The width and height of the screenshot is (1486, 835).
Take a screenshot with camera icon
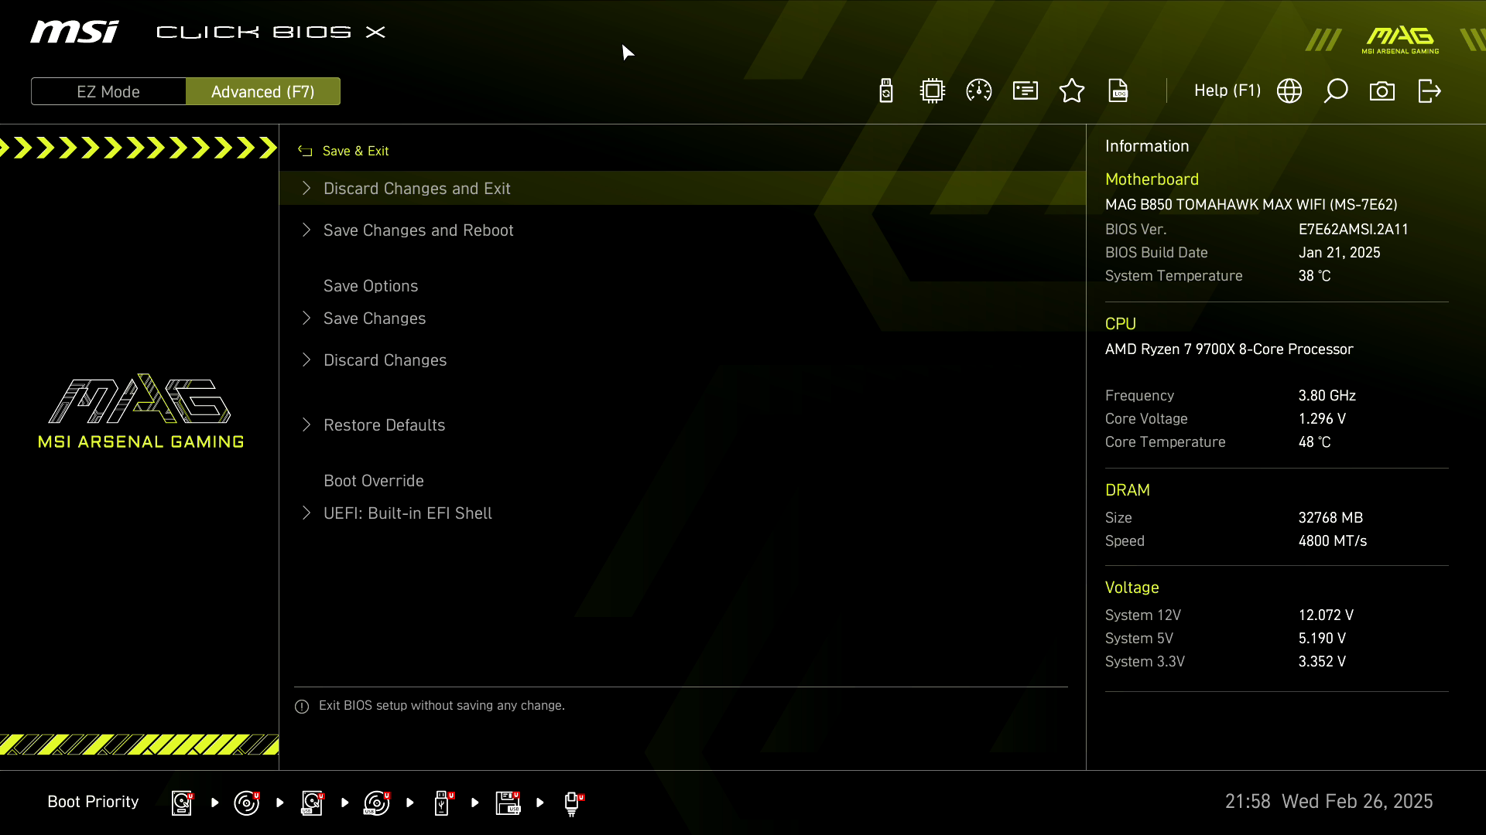1382,91
